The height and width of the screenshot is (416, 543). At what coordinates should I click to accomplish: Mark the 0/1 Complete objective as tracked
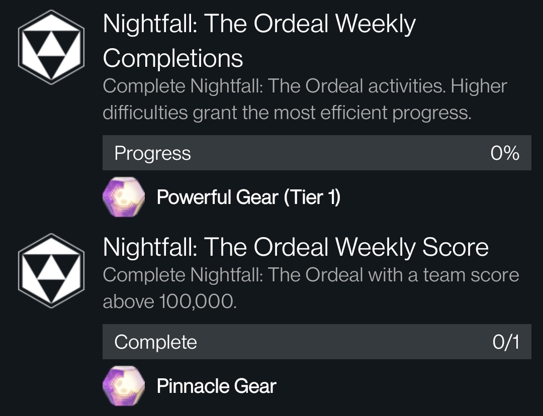coord(316,342)
